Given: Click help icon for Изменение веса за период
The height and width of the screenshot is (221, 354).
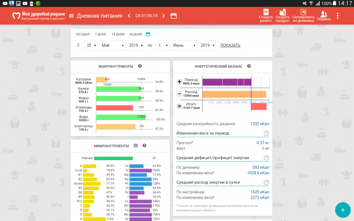Looking at the screenshot, I should [x=267, y=133].
